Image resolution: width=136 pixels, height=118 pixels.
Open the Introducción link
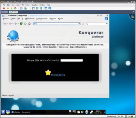click(x=50, y=47)
